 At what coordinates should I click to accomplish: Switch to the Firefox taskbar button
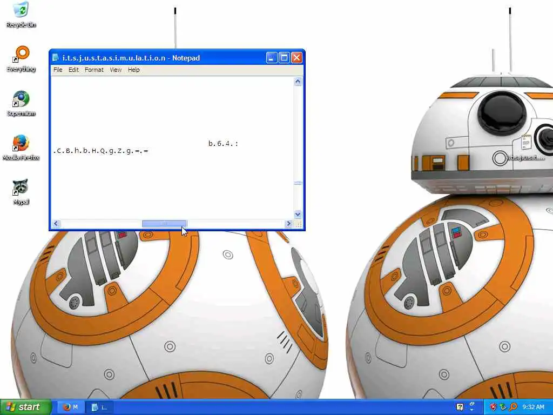[x=71, y=407]
